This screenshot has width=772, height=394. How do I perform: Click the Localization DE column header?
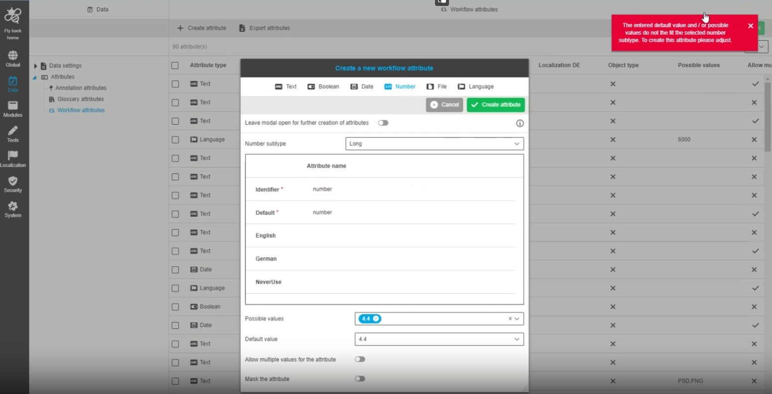pyautogui.click(x=559, y=65)
